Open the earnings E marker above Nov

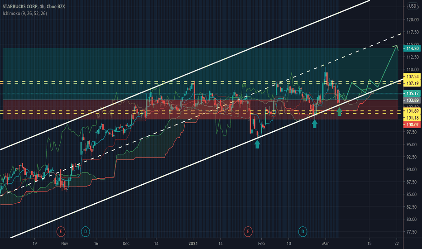pyautogui.click(x=61, y=231)
